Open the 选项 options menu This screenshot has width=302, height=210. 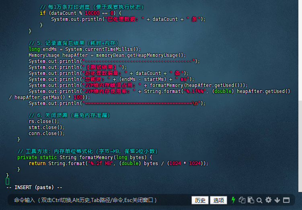coord(218,200)
